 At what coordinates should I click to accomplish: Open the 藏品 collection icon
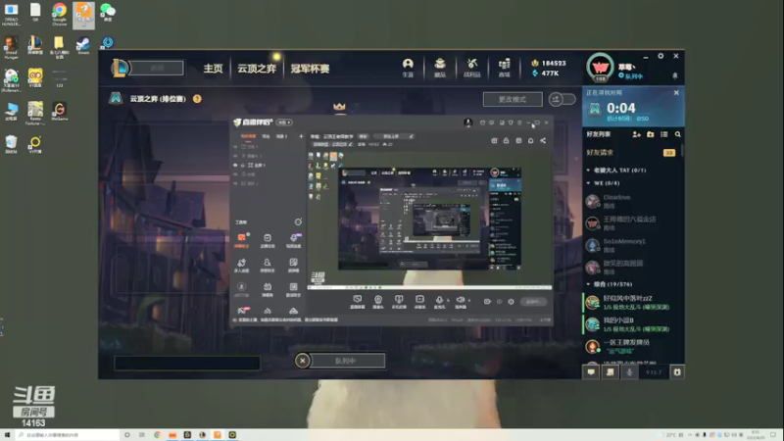pos(440,68)
